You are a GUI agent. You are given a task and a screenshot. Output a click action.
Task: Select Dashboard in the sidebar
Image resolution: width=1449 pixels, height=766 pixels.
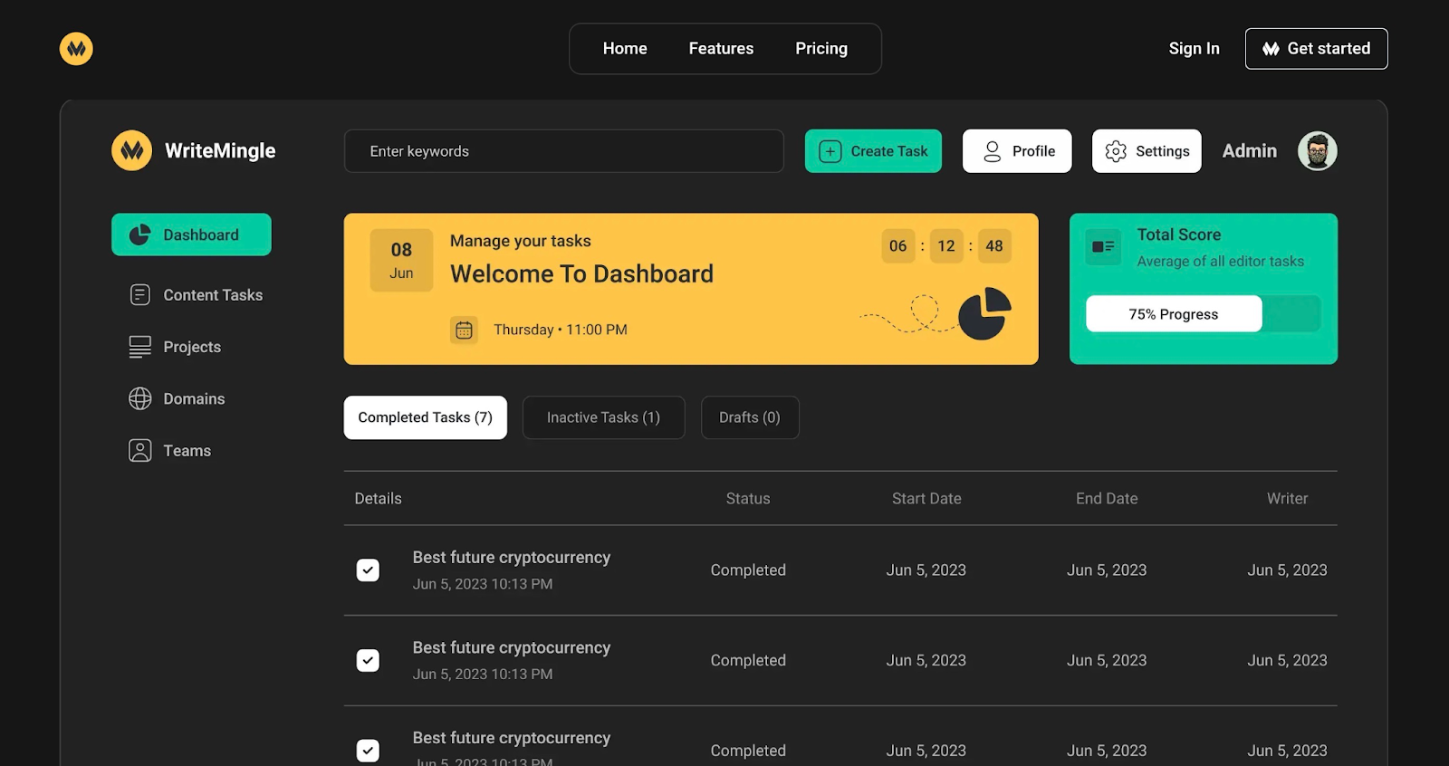191,235
